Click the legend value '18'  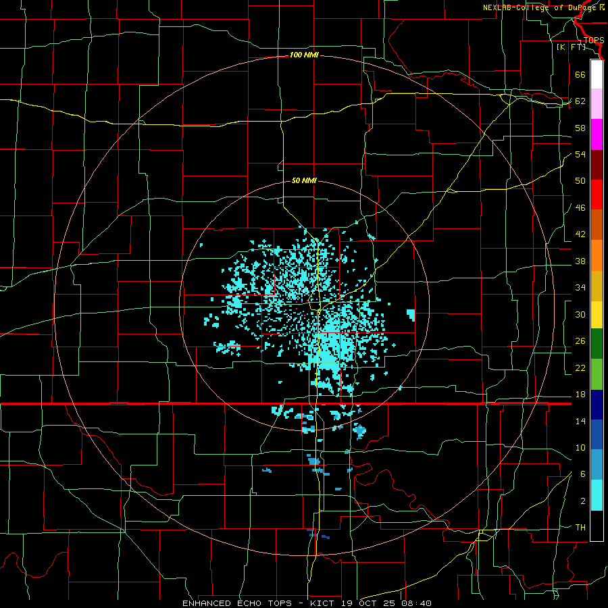click(x=580, y=395)
